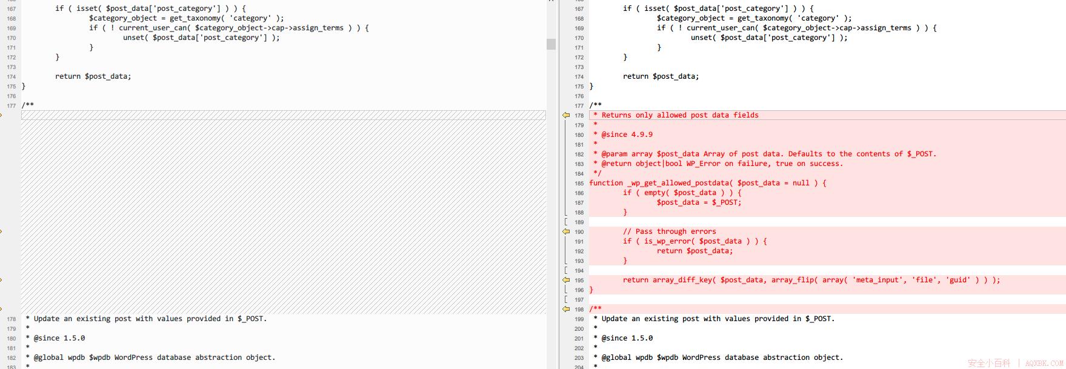This screenshot has width=1066, height=369.
Task: Click the hatched missing-lines area in left pane
Action: coord(284,212)
